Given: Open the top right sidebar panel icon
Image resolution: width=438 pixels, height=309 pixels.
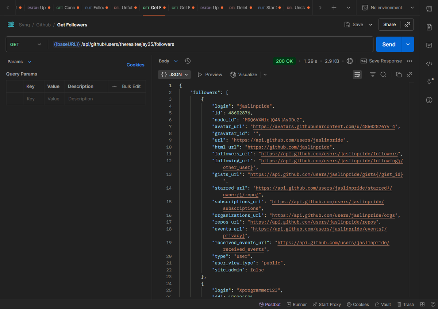Looking at the screenshot, I should pyautogui.click(x=429, y=9).
